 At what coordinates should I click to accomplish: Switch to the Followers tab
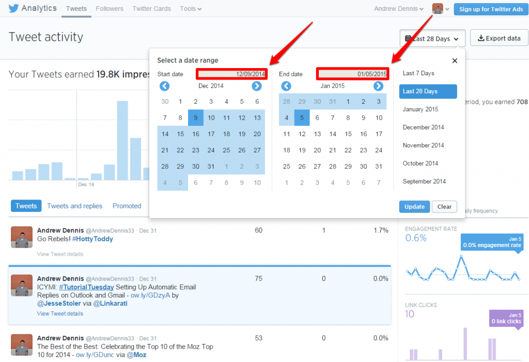point(110,9)
